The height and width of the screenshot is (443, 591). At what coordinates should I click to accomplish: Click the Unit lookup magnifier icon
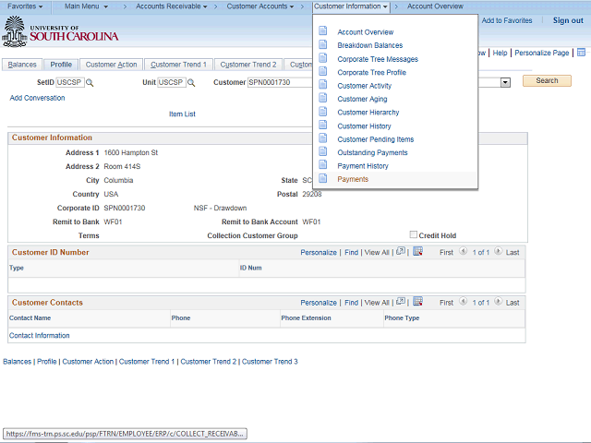tap(191, 82)
